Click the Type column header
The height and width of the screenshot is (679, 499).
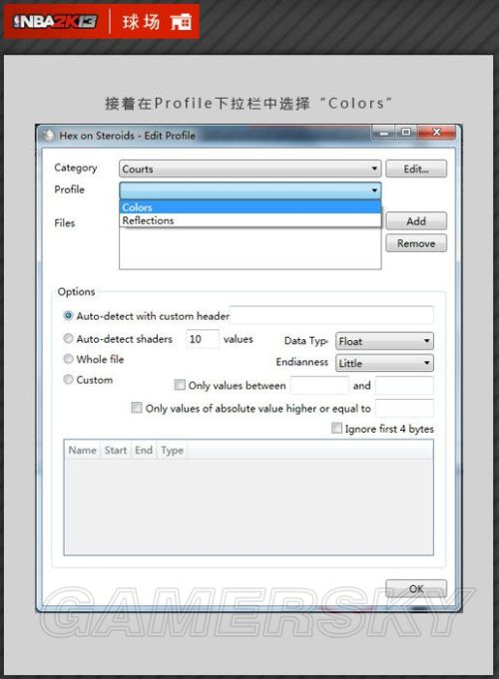tap(172, 450)
